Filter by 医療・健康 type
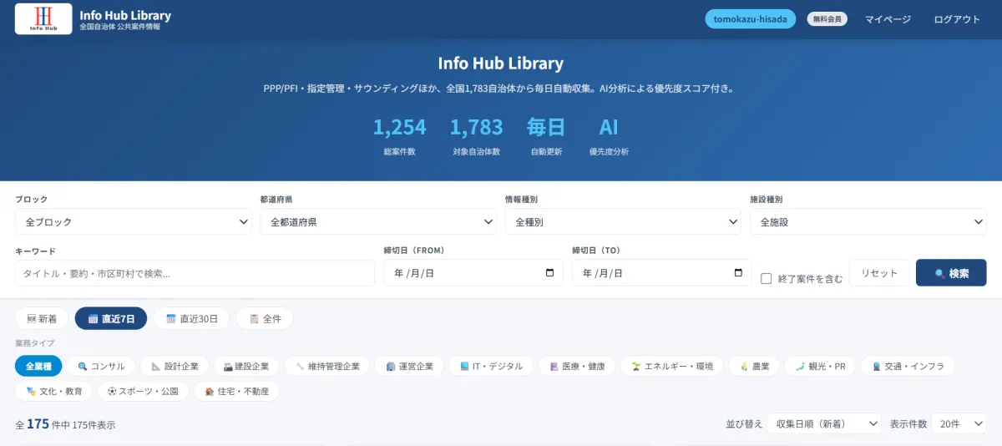This screenshot has height=446, width=1002. pos(577,366)
